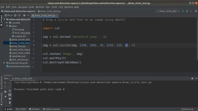Open Search Everywhere magnifier icon

196,11
